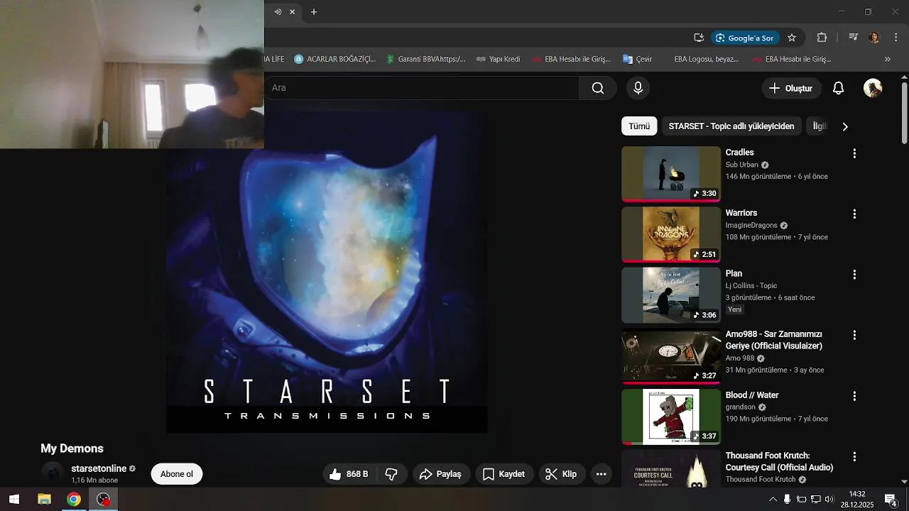The image size is (909, 511).
Task: Open Amo988 Sar Zamanımızı Geriye title
Action: pos(774,340)
